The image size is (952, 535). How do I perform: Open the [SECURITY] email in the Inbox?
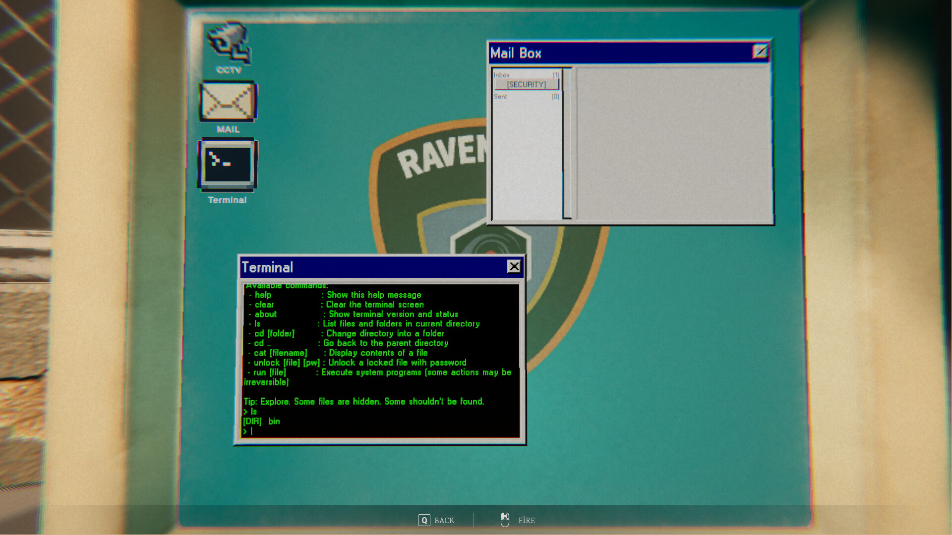[527, 84]
